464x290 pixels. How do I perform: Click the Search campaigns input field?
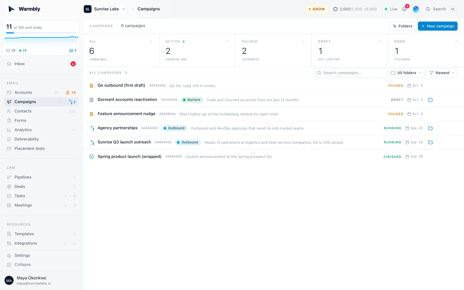(350, 73)
